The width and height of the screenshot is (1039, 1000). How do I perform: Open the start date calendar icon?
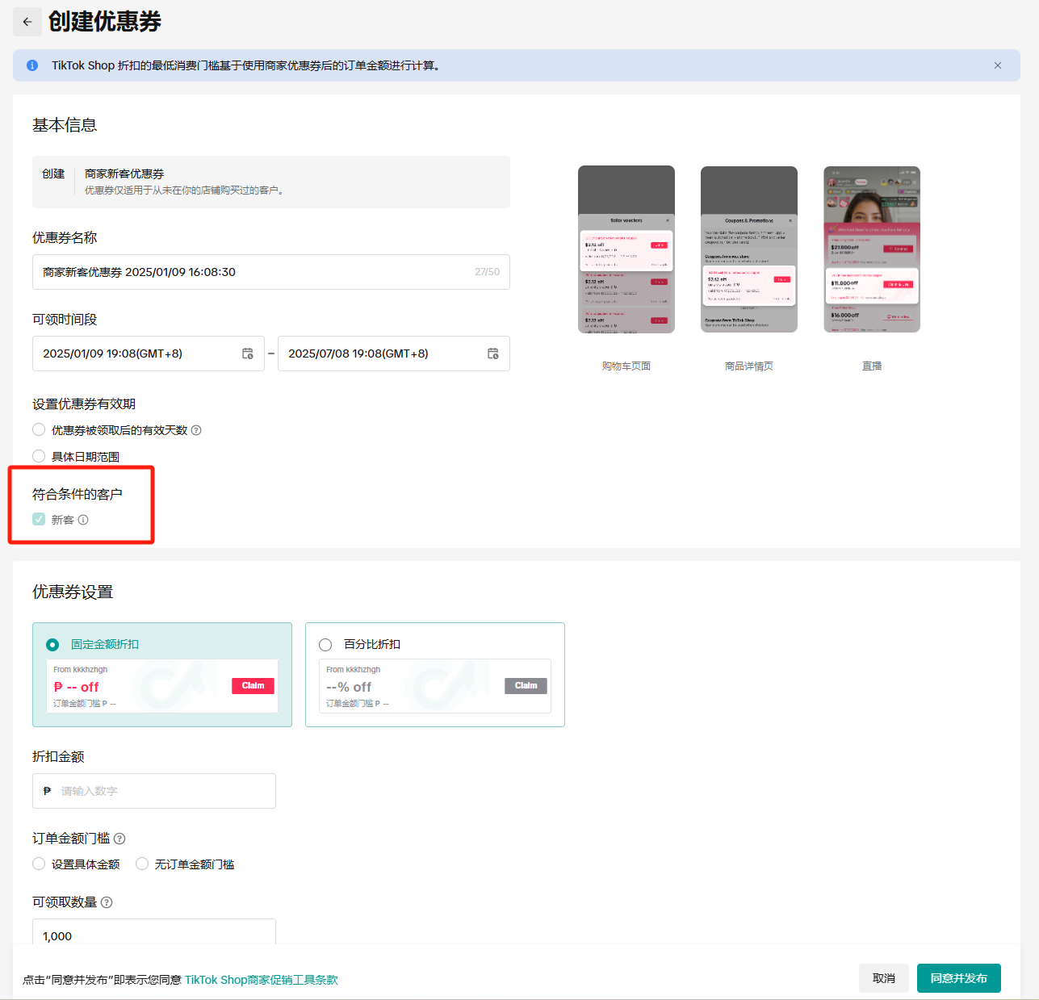[248, 354]
